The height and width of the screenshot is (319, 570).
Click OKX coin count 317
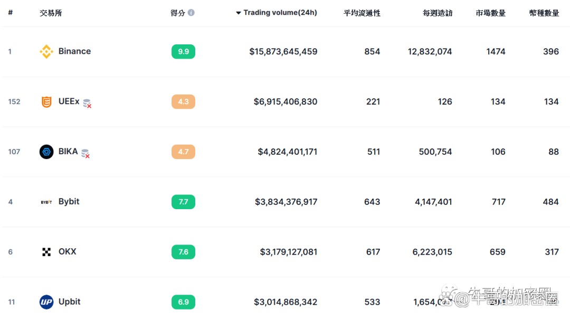(x=552, y=252)
